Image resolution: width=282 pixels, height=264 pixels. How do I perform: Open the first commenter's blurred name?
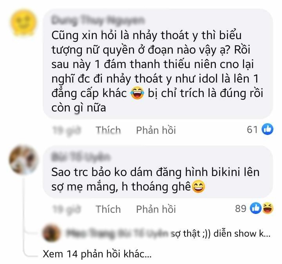(98, 20)
